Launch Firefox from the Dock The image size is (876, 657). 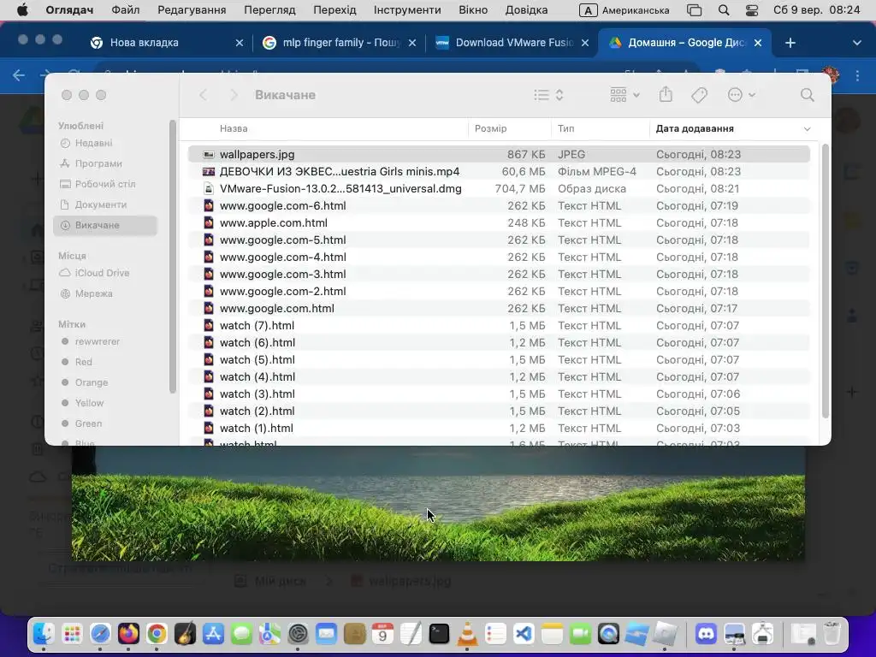[x=128, y=634]
